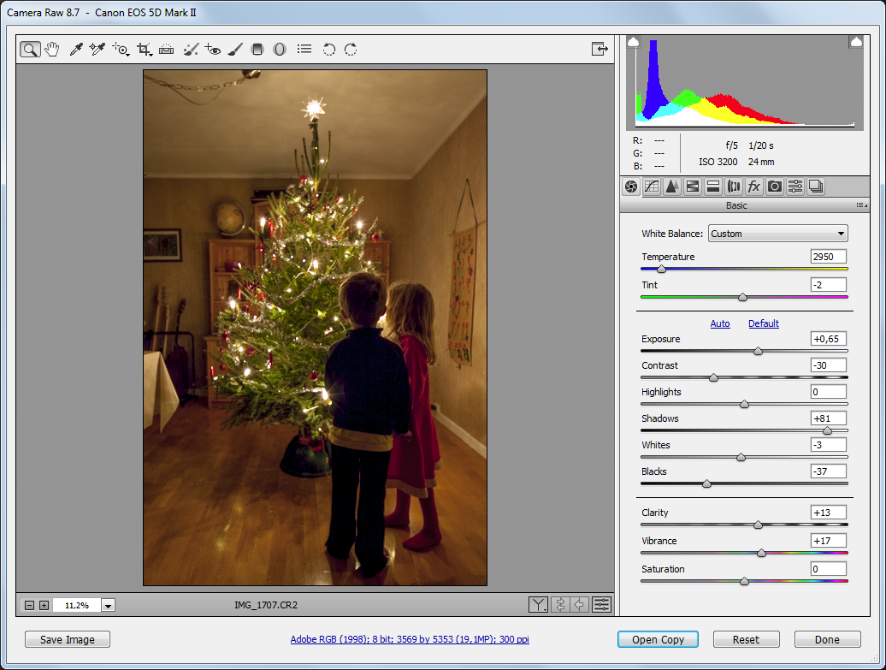Click the Whites value field
This screenshot has width=886, height=670.
[x=829, y=445]
